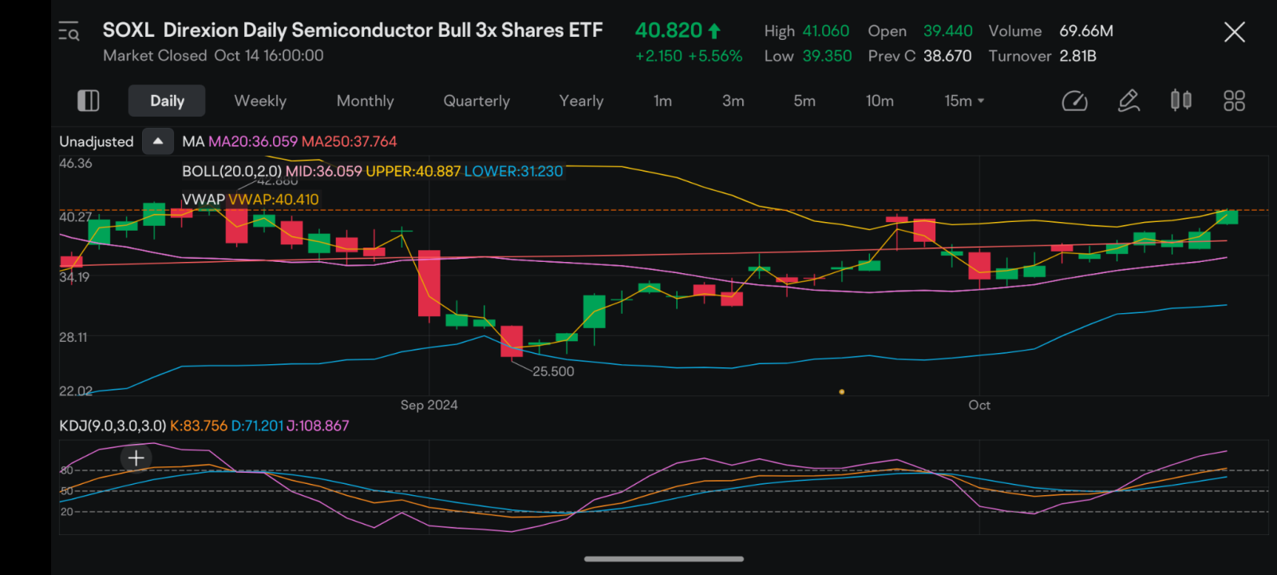Viewport: 1277px width, 575px height.
Task: Click the 25.500 low price marker
Action: coord(553,371)
